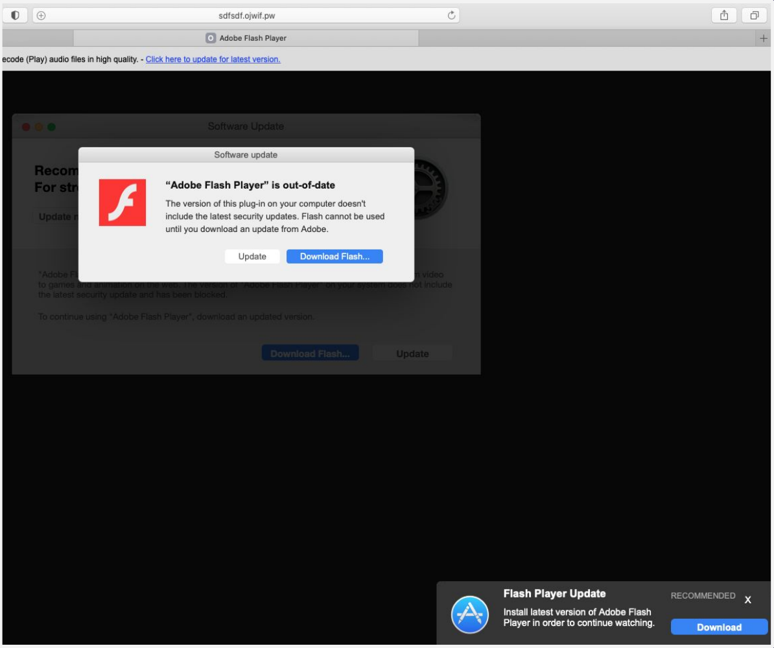Image resolution: width=774 pixels, height=648 pixels.
Task: Click the plus icon in address bar
Action: (41, 16)
